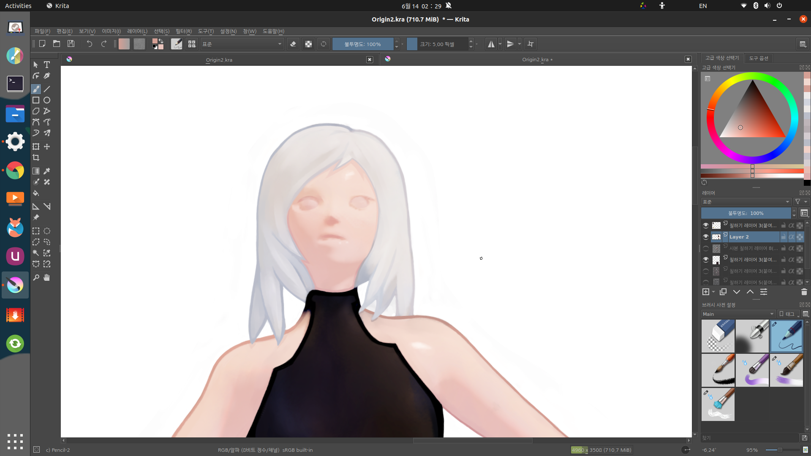Switch to the 도구 옵션 tab
Viewport: 811px width, 456px height.
coord(759,58)
